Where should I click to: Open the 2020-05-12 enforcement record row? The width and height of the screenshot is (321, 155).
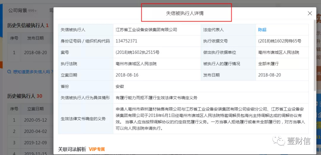click(35, 120)
